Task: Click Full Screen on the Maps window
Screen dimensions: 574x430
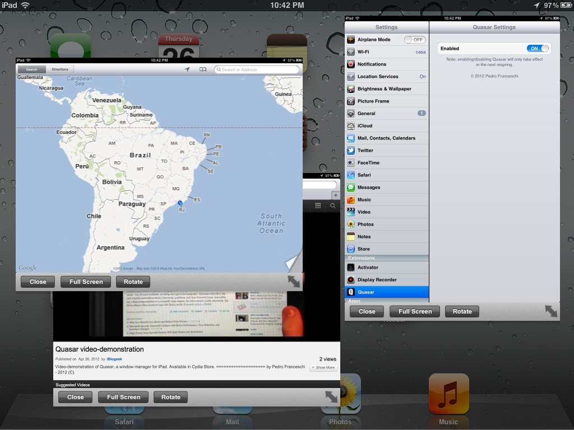Action: 86,282
